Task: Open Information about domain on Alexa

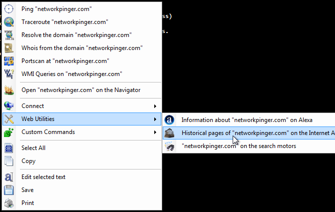Action: (249, 120)
